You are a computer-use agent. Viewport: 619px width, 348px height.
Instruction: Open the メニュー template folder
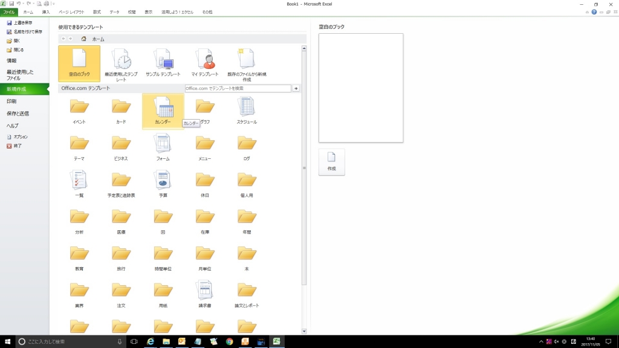(205, 149)
